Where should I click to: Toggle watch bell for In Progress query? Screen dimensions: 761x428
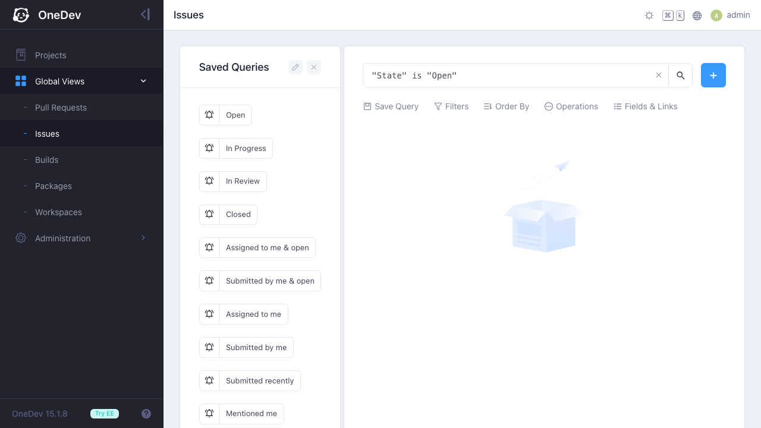click(209, 149)
